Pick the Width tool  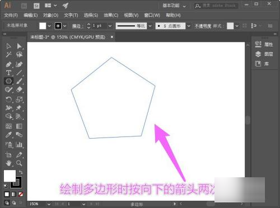point(8,108)
